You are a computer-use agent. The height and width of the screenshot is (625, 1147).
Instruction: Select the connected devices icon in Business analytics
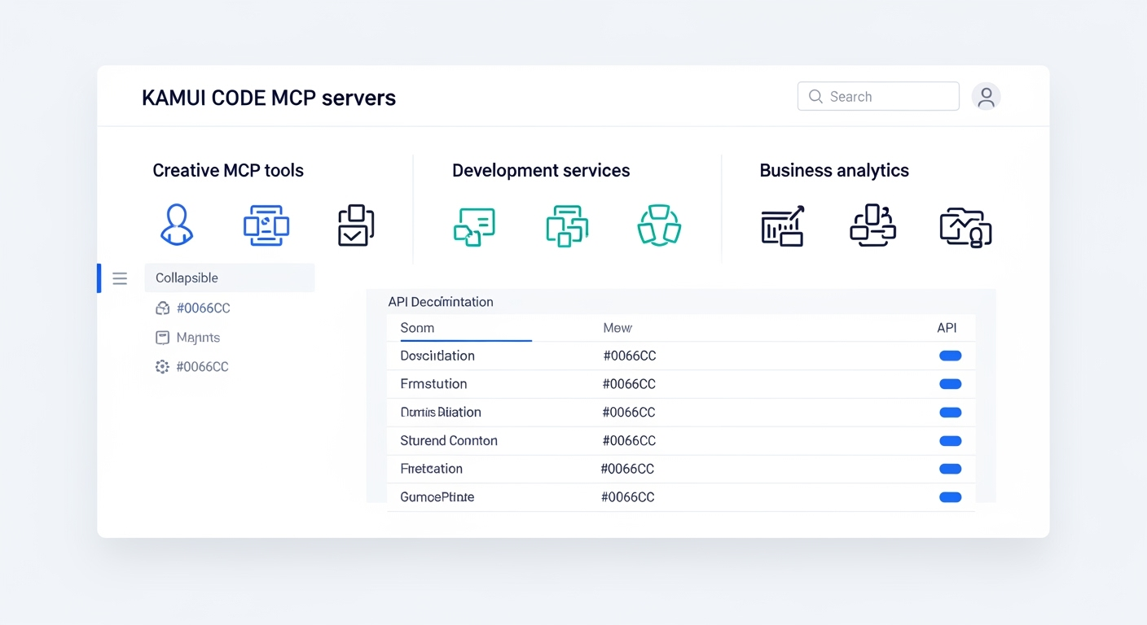pyautogui.click(x=872, y=225)
